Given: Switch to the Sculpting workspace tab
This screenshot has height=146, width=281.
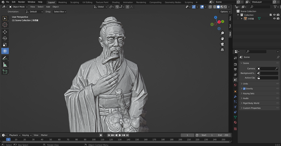Looking at the screenshot, I should click(74, 2).
